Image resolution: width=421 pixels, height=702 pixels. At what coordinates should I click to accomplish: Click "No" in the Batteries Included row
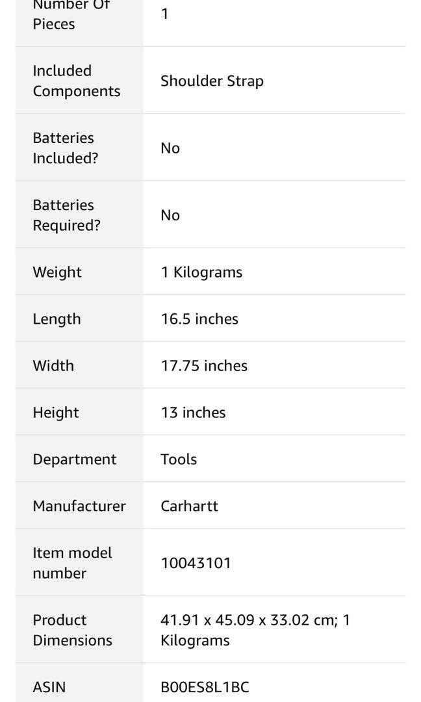click(170, 148)
